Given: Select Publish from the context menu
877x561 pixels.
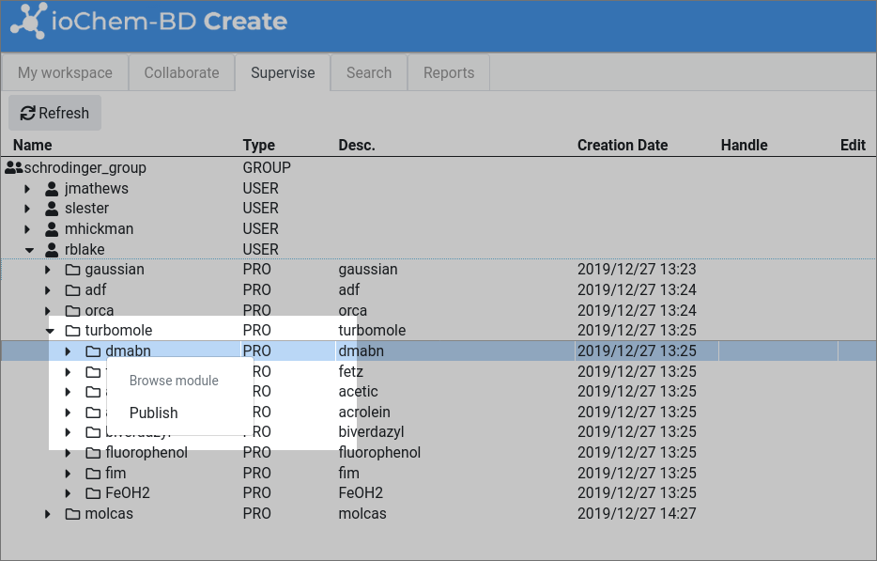Looking at the screenshot, I should pos(153,413).
